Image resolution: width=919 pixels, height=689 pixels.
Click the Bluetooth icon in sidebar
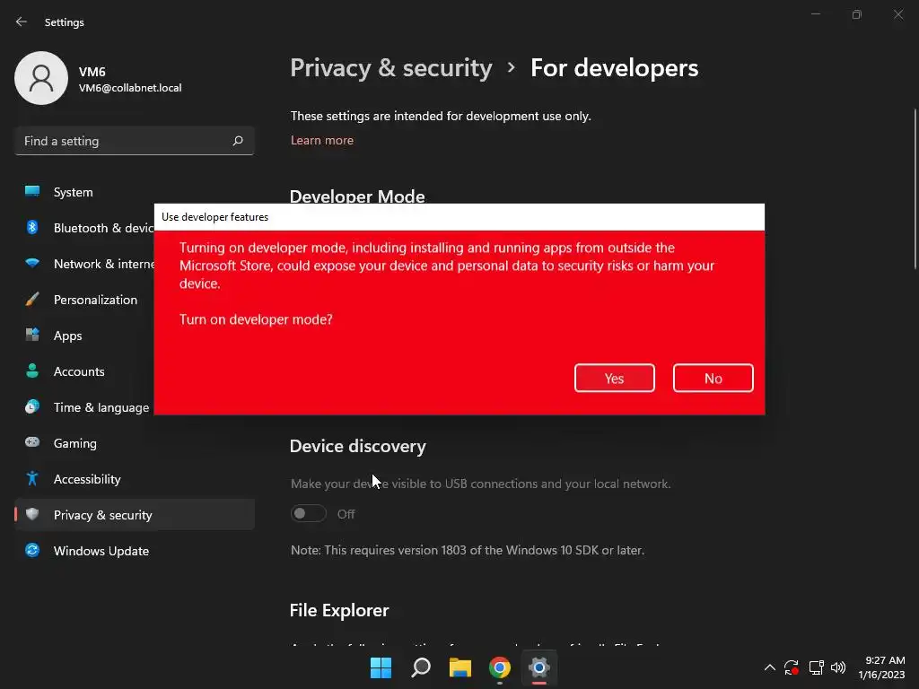tap(32, 227)
